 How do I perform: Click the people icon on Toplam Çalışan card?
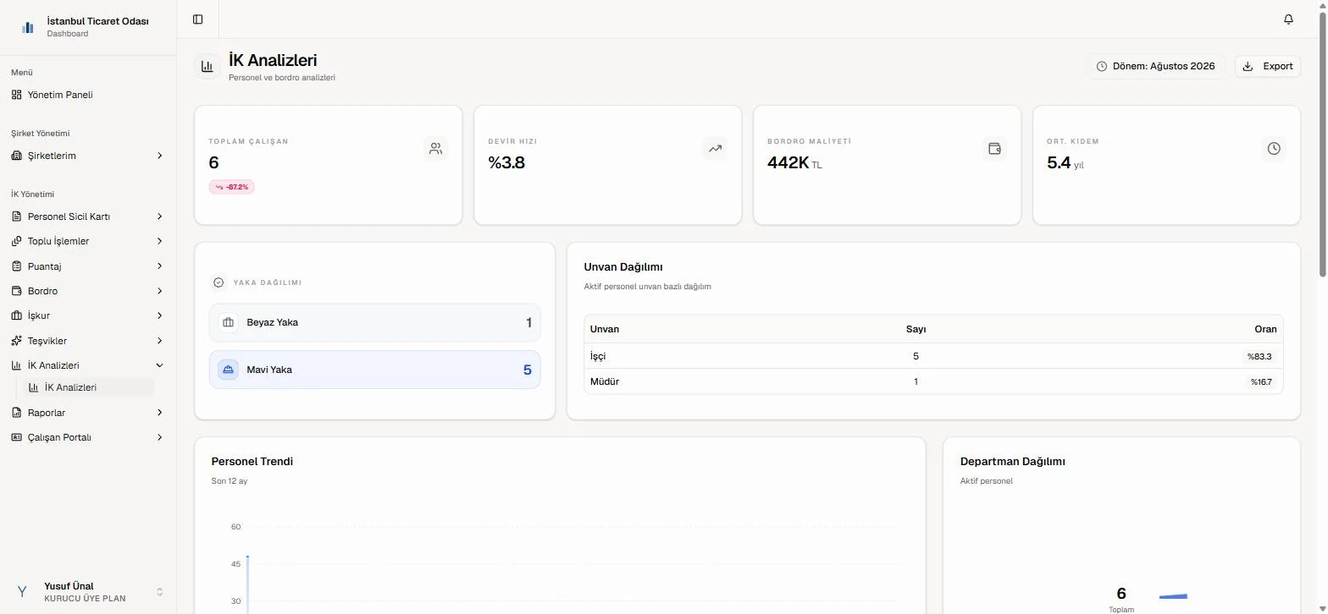[435, 149]
